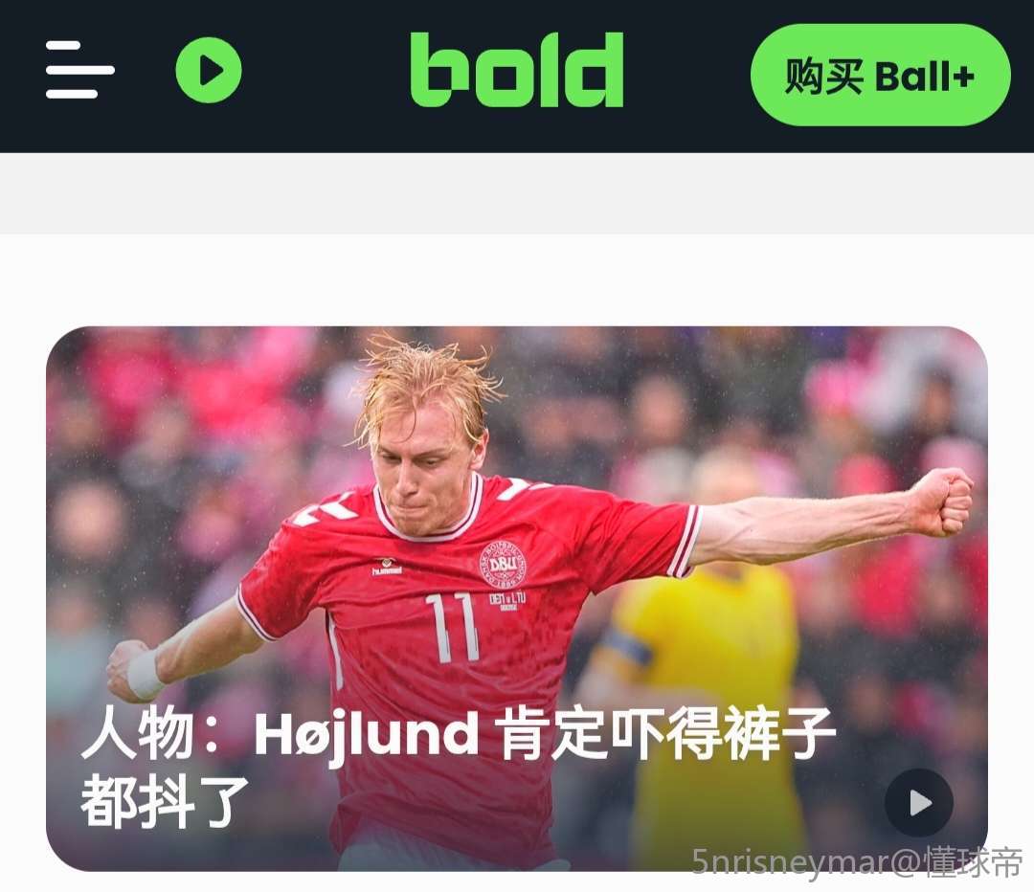Screen dimensions: 1034x892
Task: Click the number 11 on the shirt
Action: click(452, 626)
